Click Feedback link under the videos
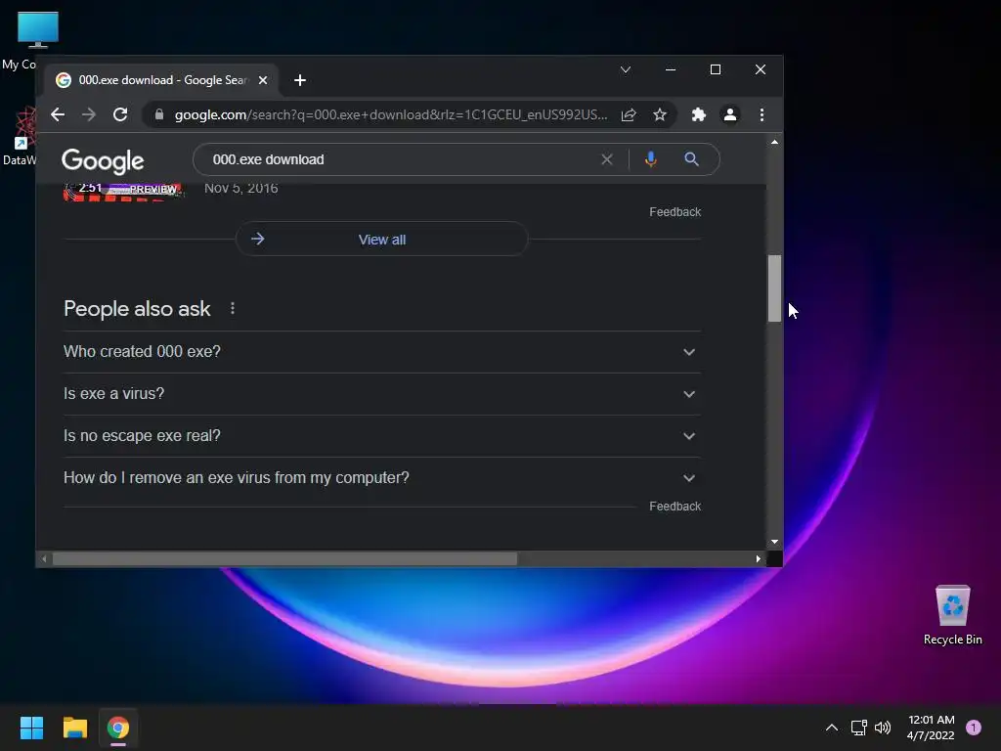The height and width of the screenshot is (751, 1001). [x=675, y=212]
